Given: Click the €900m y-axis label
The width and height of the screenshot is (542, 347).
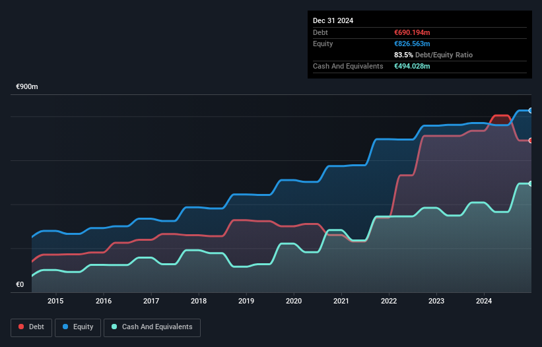Looking at the screenshot, I should (x=28, y=87).
